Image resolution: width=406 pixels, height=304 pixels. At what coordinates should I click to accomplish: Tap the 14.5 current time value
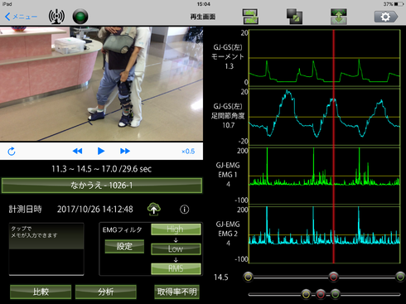[x=221, y=277]
